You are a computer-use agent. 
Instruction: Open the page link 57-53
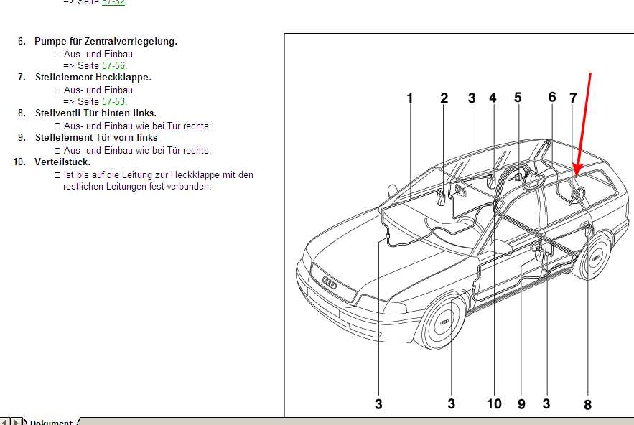[x=113, y=101]
